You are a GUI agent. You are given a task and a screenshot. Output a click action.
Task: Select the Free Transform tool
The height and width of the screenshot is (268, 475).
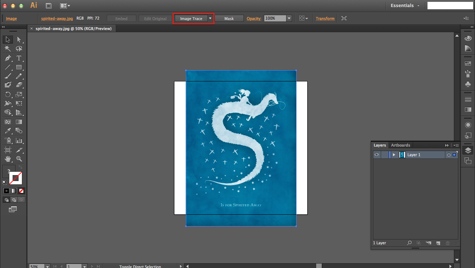point(19,103)
